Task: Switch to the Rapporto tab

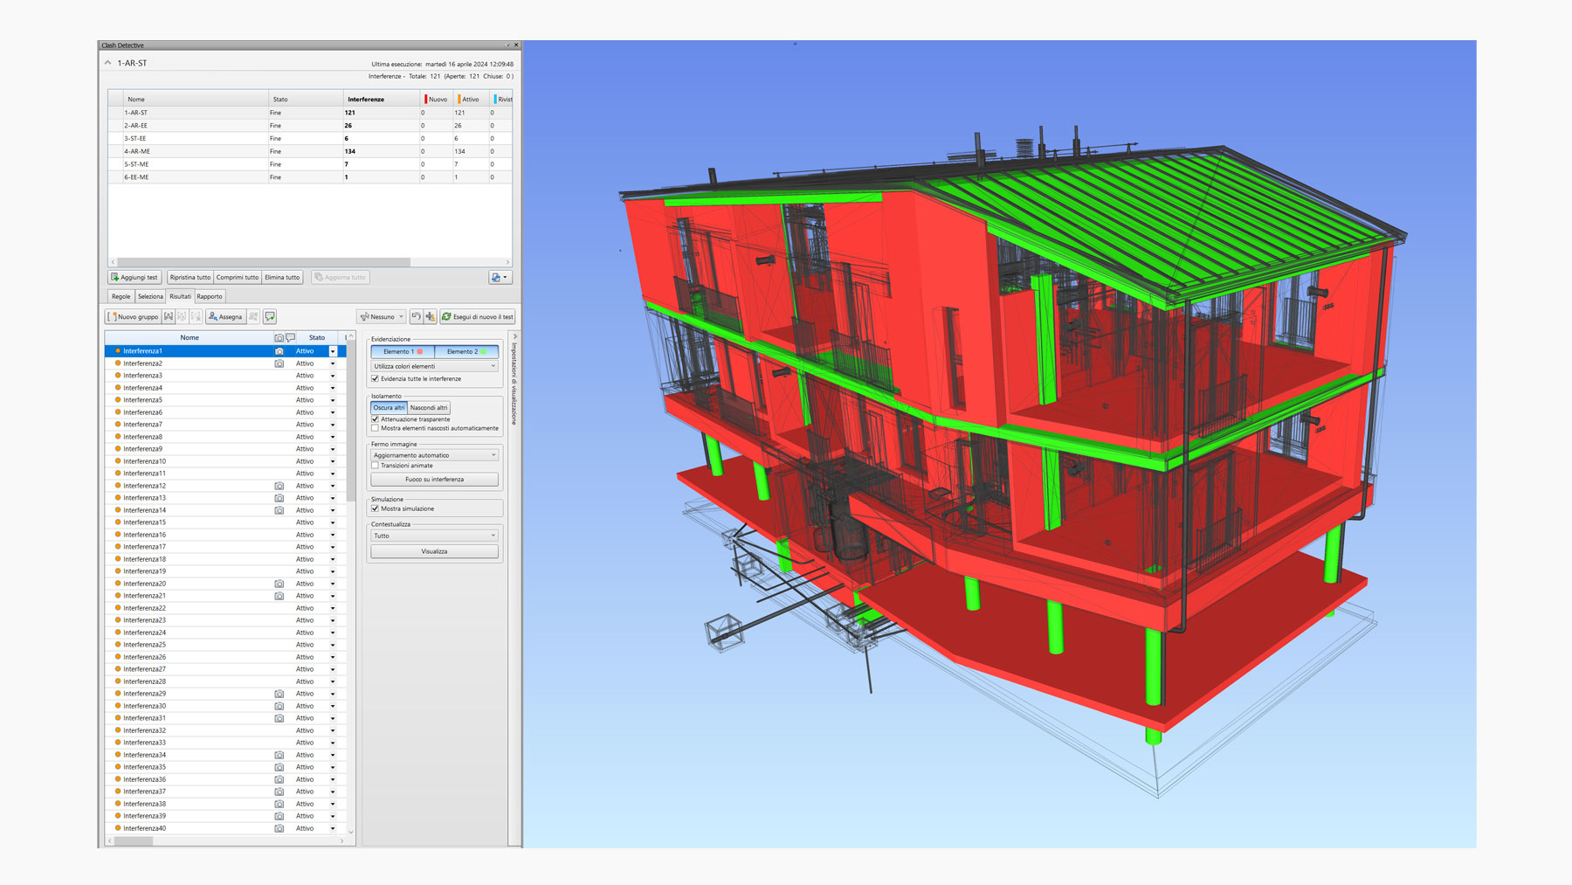Action: pyautogui.click(x=210, y=296)
